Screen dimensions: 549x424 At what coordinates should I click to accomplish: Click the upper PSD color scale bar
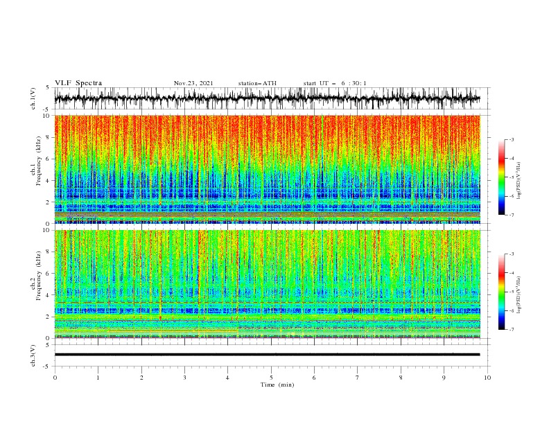501,177
